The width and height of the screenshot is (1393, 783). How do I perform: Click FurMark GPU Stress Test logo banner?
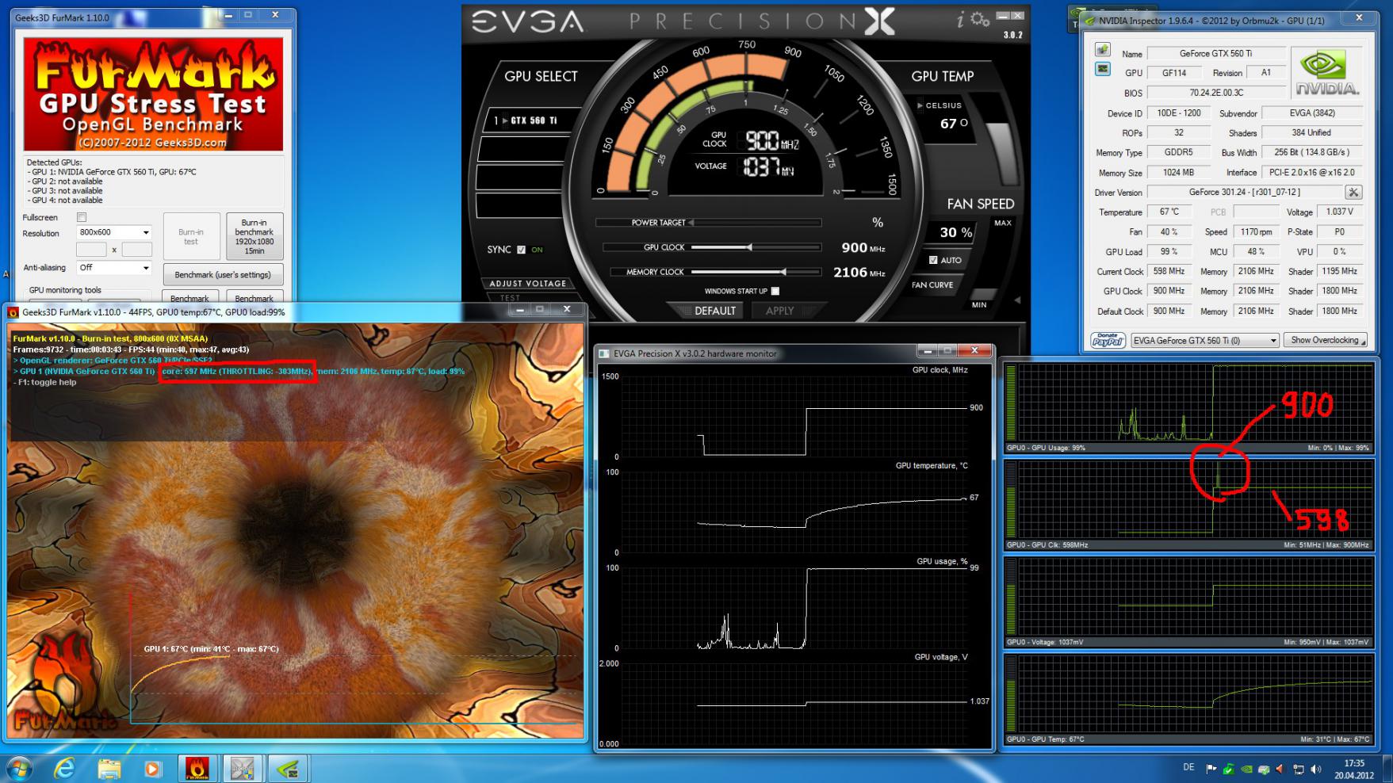coord(153,94)
